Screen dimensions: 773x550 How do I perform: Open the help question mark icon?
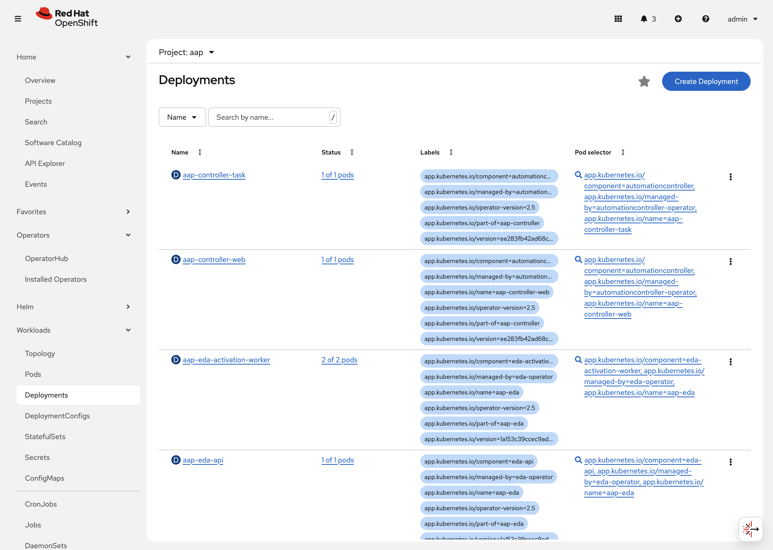coord(705,19)
